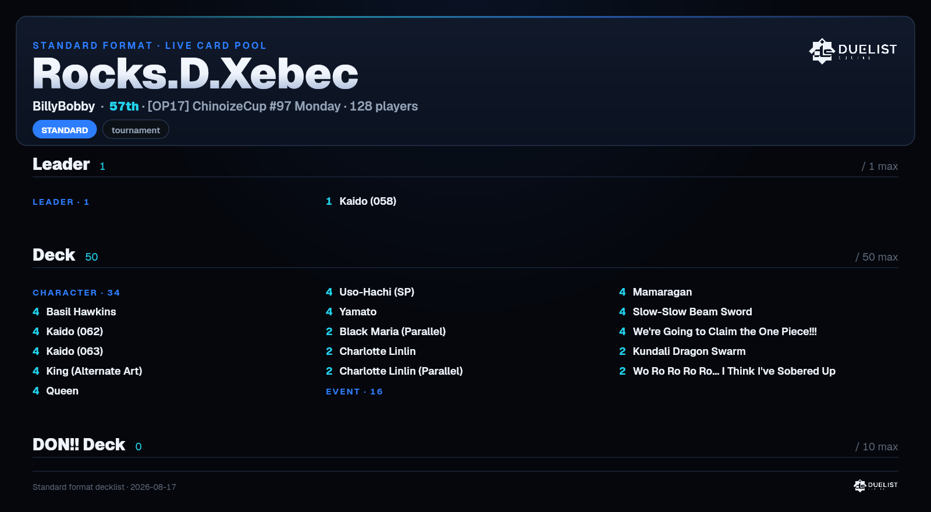Screen dimensions: 931x512
Task: Open Black Maria (Parallel) card entry
Action: coord(386,332)
